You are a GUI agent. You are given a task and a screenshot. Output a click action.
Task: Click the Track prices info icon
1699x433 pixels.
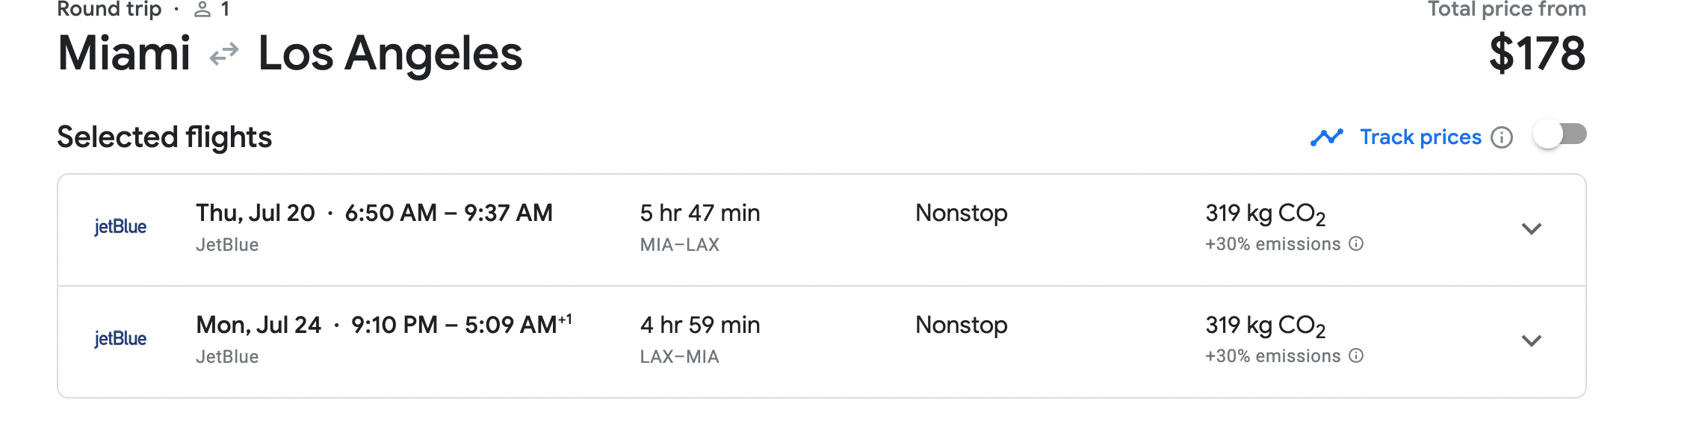click(1502, 137)
